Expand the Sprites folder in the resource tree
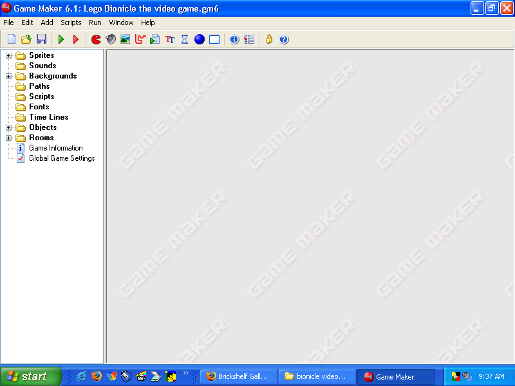Image resolution: width=515 pixels, height=386 pixels. [8, 55]
